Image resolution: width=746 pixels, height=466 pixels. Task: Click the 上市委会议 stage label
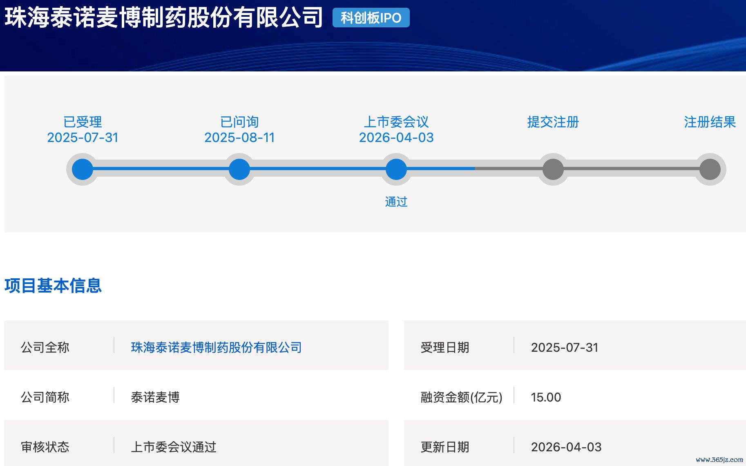pos(396,122)
